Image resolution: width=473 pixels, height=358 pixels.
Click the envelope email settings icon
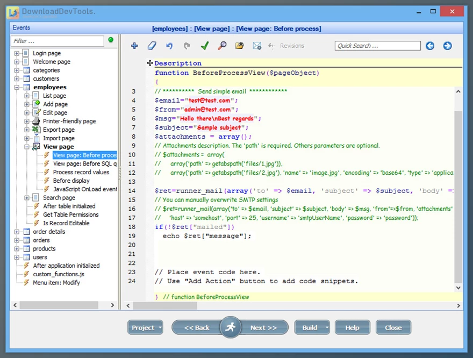pyautogui.click(x=257, y=46)
